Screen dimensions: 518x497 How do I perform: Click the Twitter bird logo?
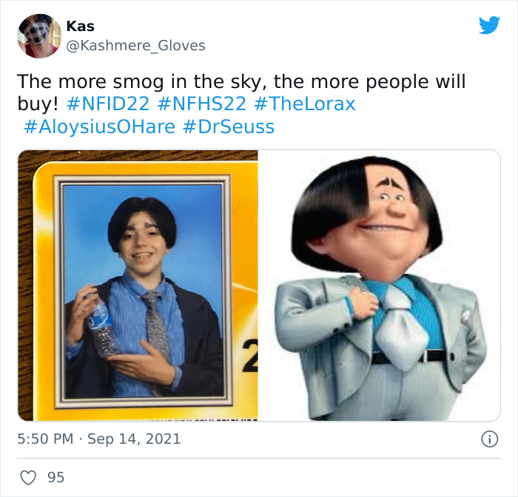(x=489, y=24)
